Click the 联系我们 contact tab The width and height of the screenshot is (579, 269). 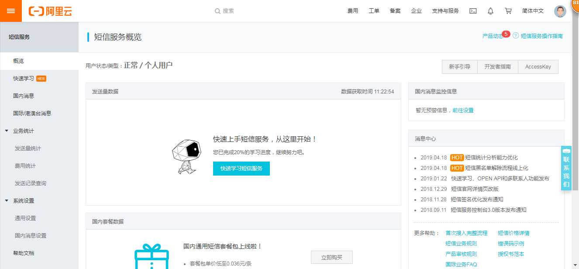(x=566, y=168)
